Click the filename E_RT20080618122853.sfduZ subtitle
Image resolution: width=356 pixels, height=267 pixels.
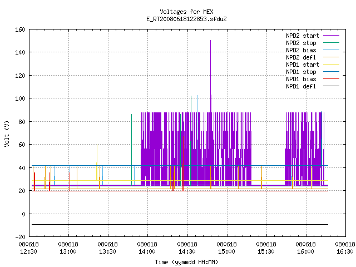coord(186,19)
